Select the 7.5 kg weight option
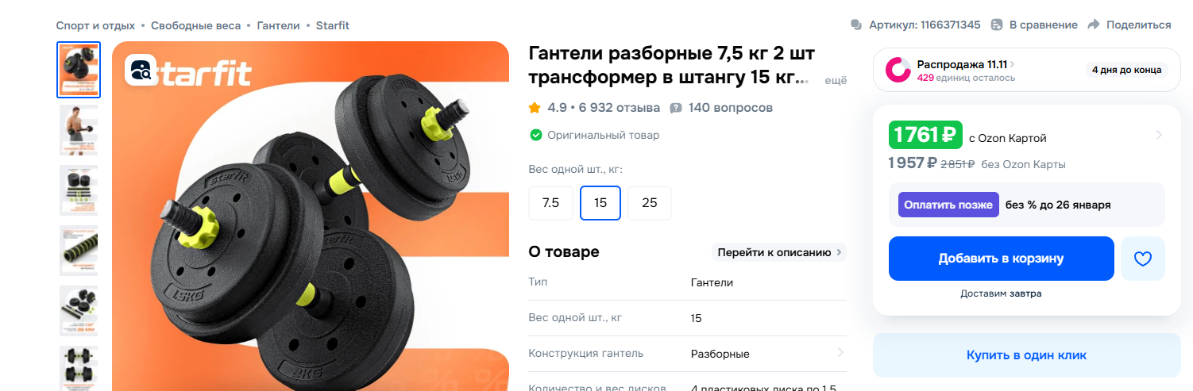The image size is (1193, 391). pos(550,203)
